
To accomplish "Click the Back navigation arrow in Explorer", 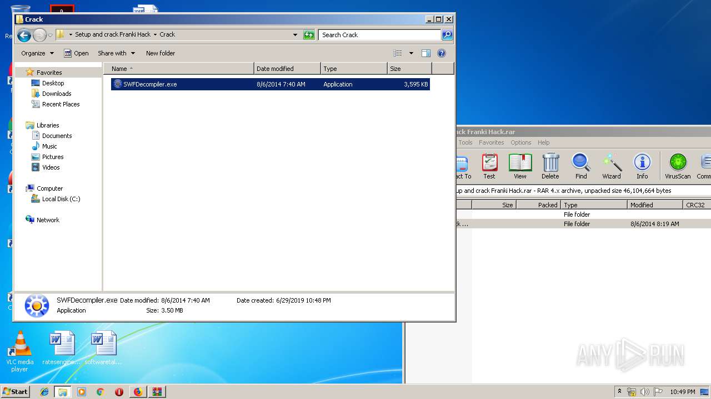I will click(x=24, y=35).
